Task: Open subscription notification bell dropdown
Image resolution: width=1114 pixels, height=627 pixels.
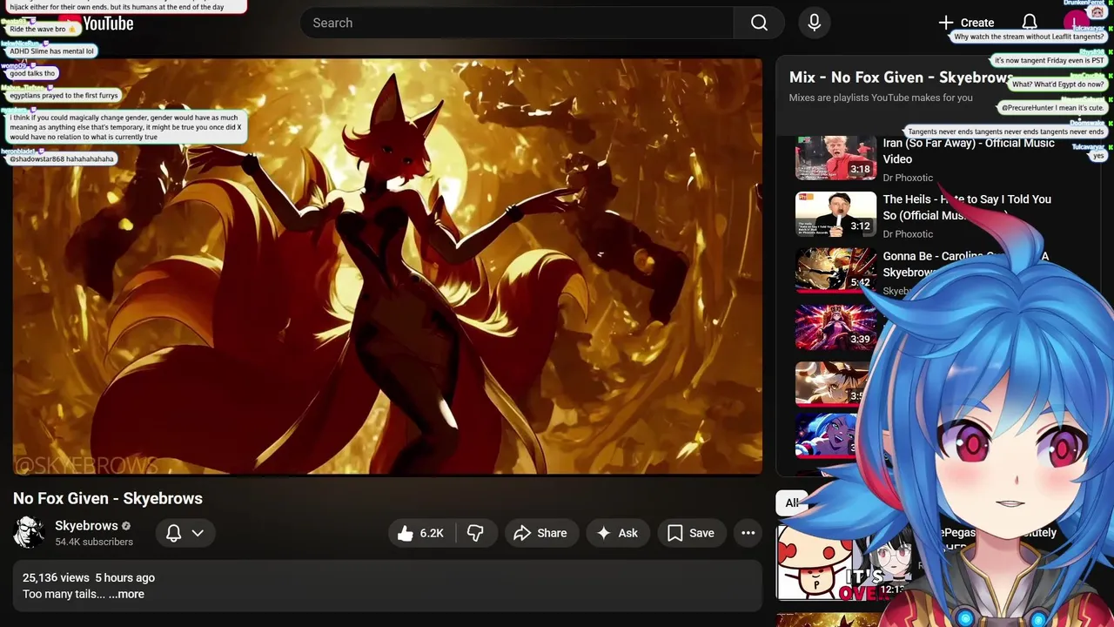Action: 185,533
